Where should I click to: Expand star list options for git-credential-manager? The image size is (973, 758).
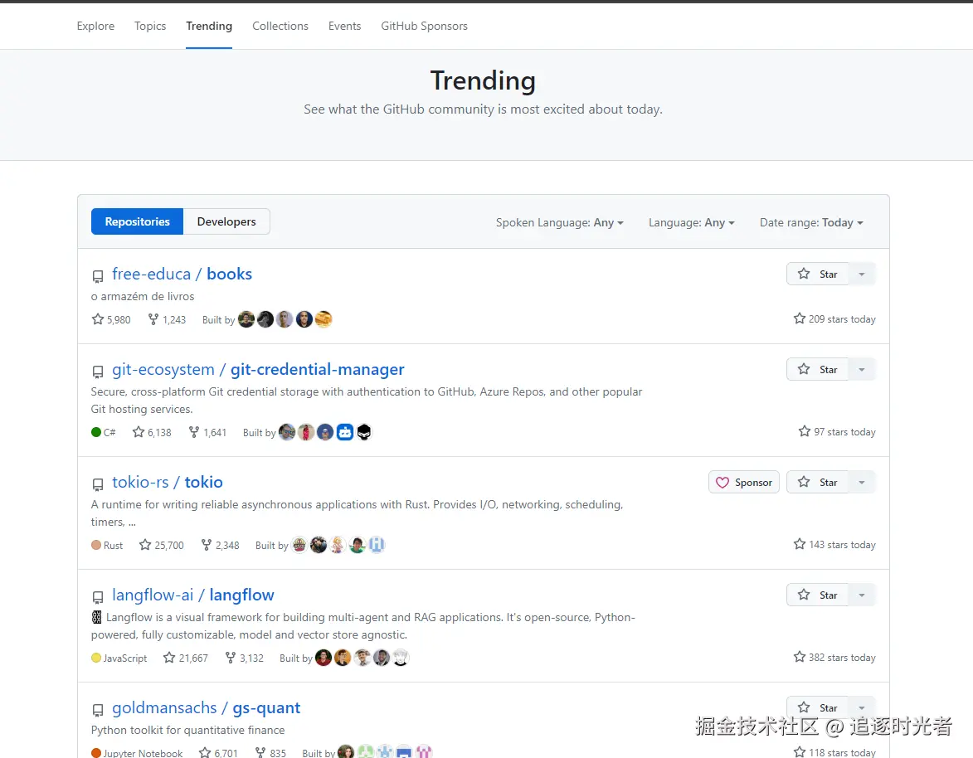[862, 370]
